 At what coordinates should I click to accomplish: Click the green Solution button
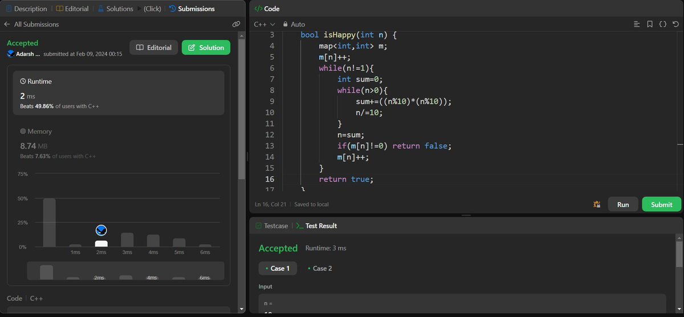[206, 48]
